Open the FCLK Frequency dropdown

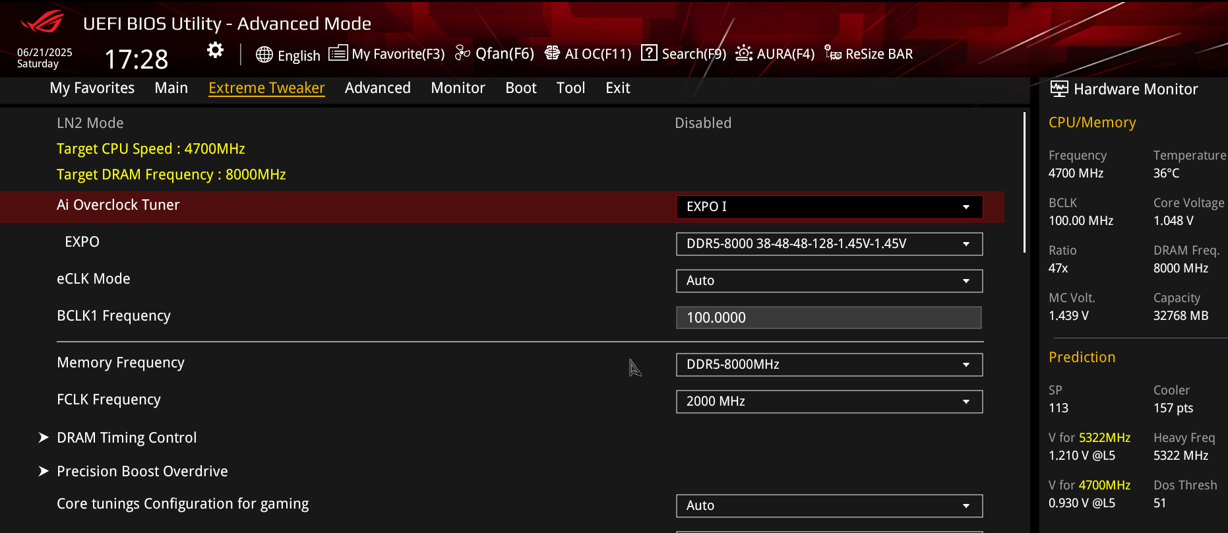[829, 401]
